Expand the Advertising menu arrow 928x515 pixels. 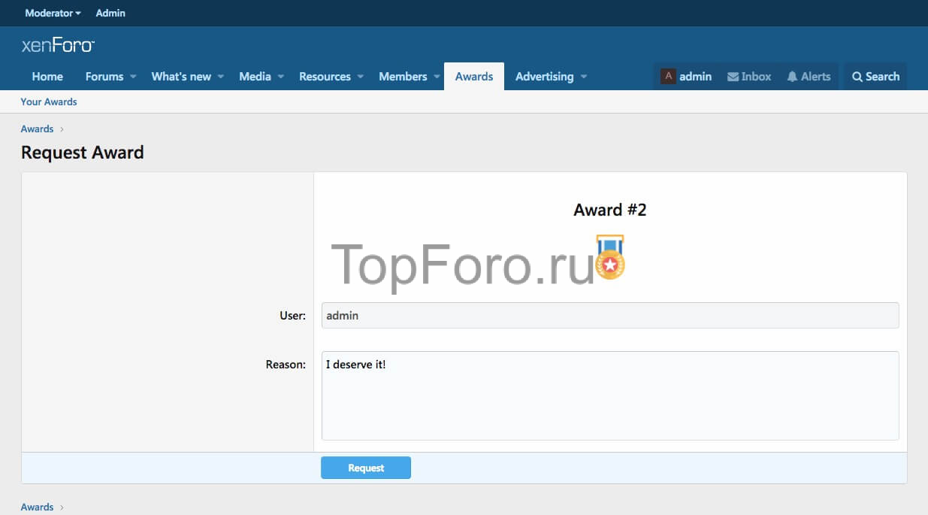tap(584, 77)
